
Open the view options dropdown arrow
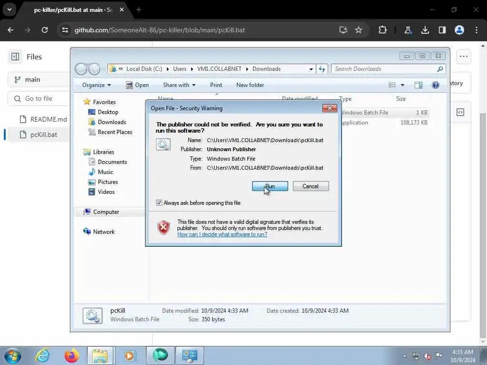pos(402,85)
